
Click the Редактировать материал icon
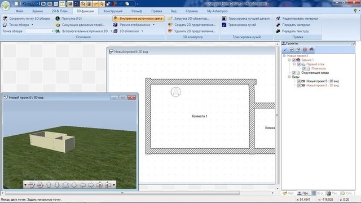[278, 19]
